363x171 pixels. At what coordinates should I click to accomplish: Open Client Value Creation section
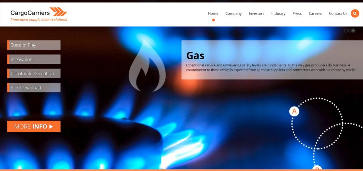34,73
